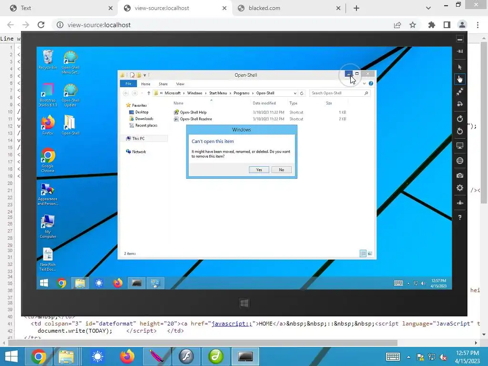Click the blue help icon in explorer ribbon
The width and height of the screenshot is (488, 366).
371,83
